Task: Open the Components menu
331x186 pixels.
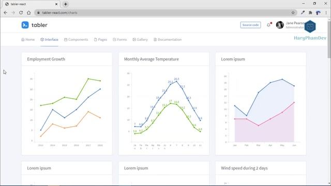Action: point(76,39)
